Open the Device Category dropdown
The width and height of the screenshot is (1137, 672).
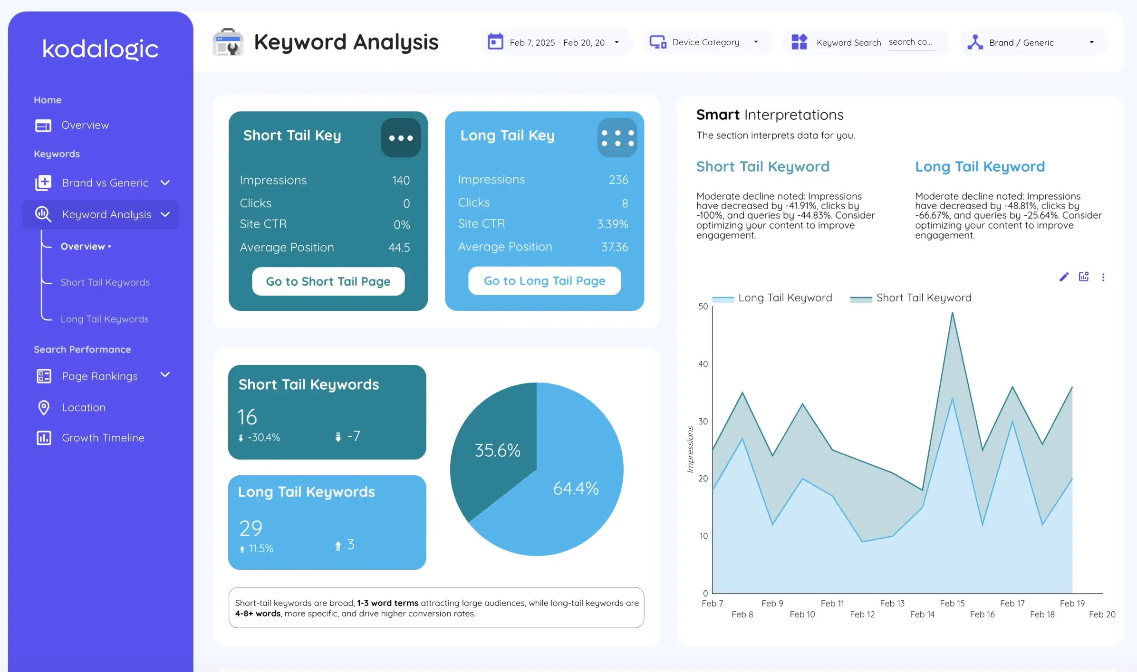(x=756, y=42)
